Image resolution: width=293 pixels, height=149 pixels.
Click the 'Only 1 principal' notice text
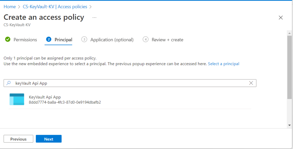point(50,58)
